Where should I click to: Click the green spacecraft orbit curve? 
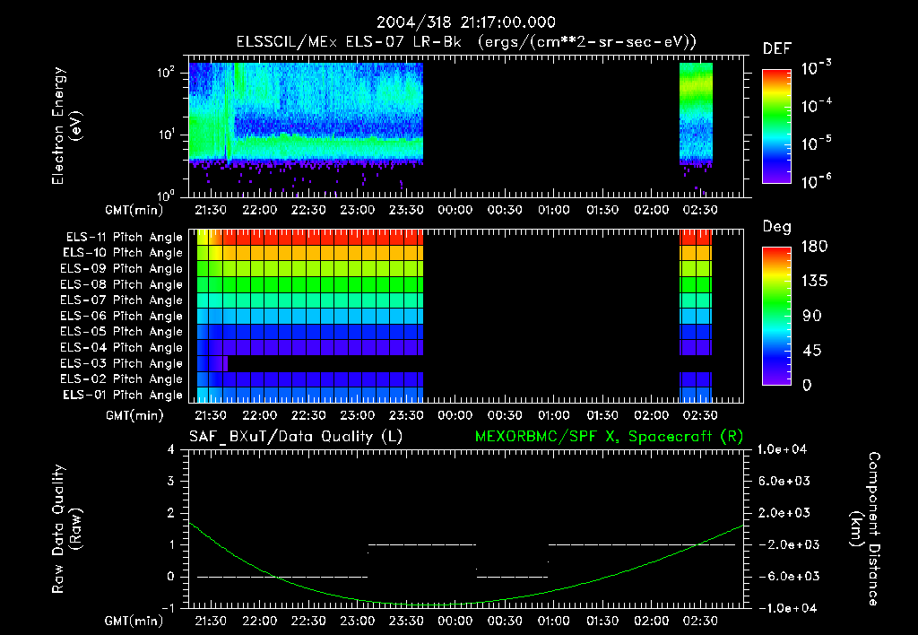tap(465, 604)
